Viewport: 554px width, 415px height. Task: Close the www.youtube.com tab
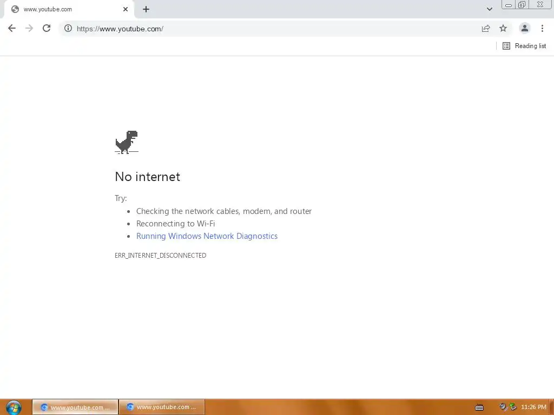point(126,10)
